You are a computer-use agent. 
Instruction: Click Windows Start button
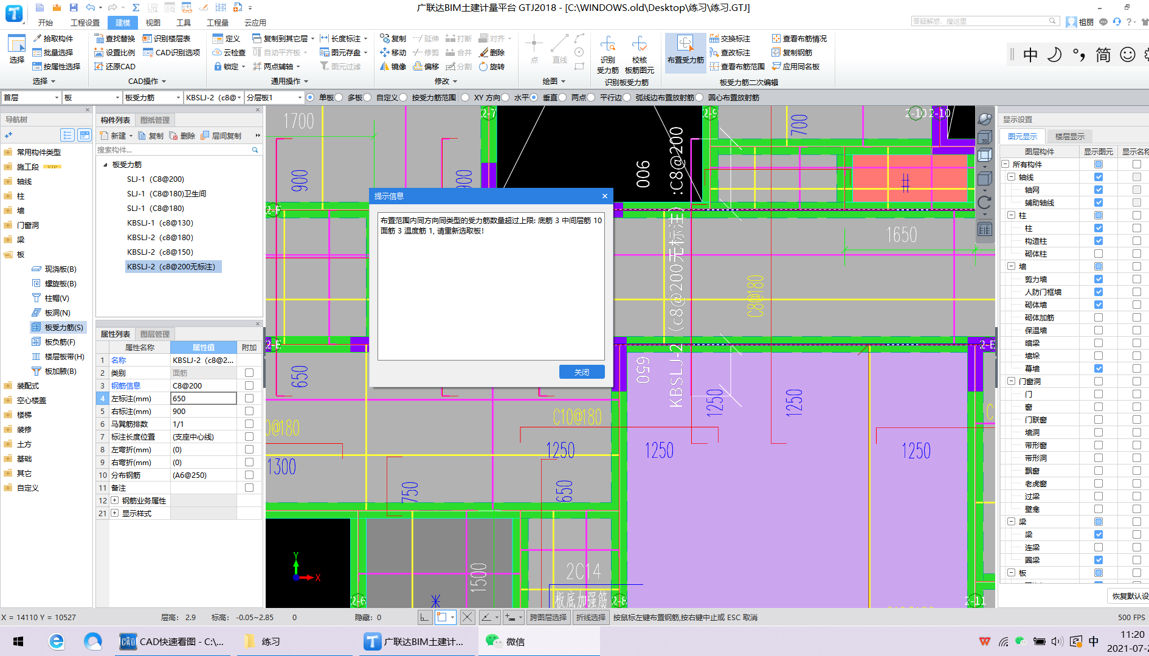point(18,641)
